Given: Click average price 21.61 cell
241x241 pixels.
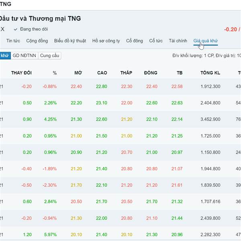Looking at the screenshot, I should pyautogui.click(x=177, y=185).
